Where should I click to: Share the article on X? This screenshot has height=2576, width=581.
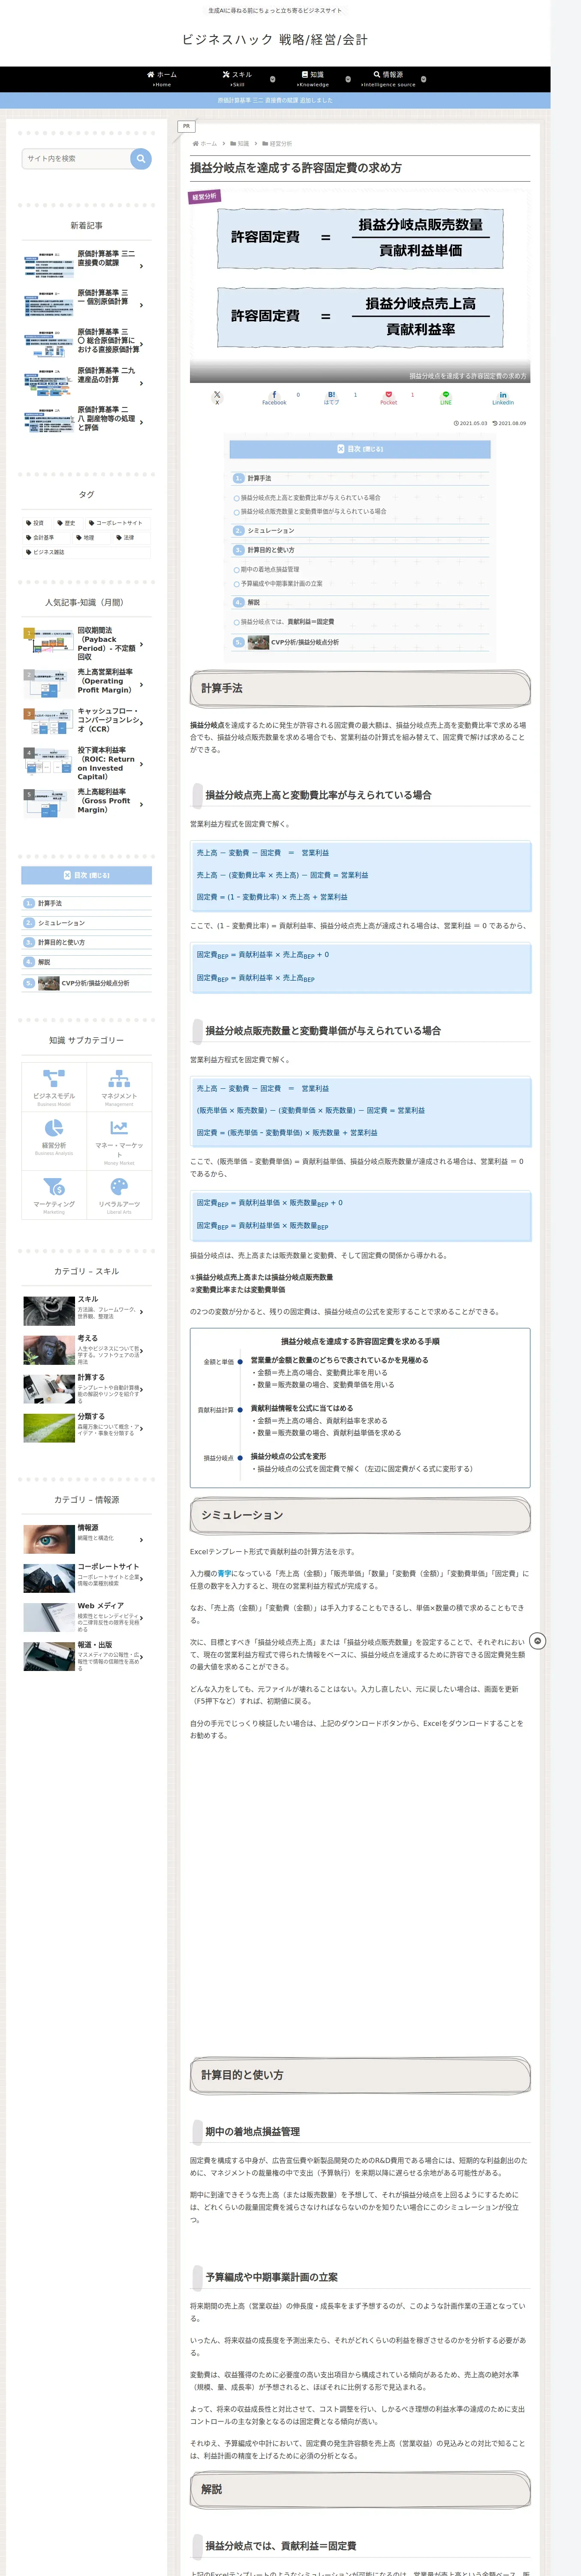217,397
